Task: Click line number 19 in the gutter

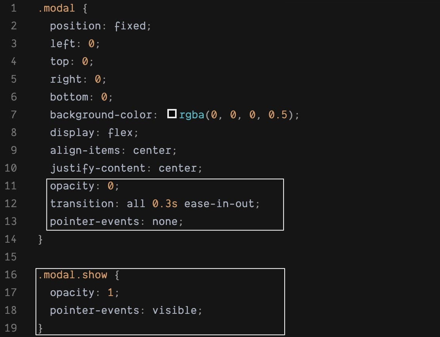Action: click(11, 328)
